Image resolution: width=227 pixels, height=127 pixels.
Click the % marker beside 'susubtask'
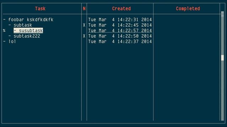pyautogui.click(x=4, y=31)
